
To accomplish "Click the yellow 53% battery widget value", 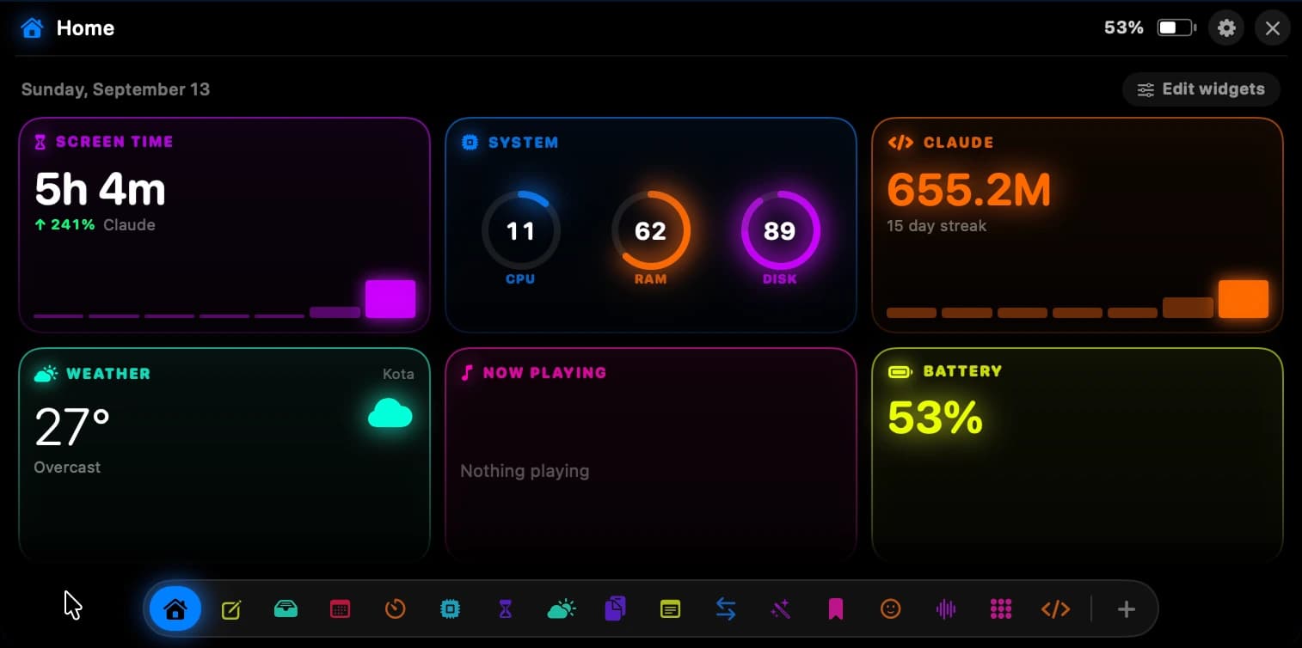I will tap(935, 419).
